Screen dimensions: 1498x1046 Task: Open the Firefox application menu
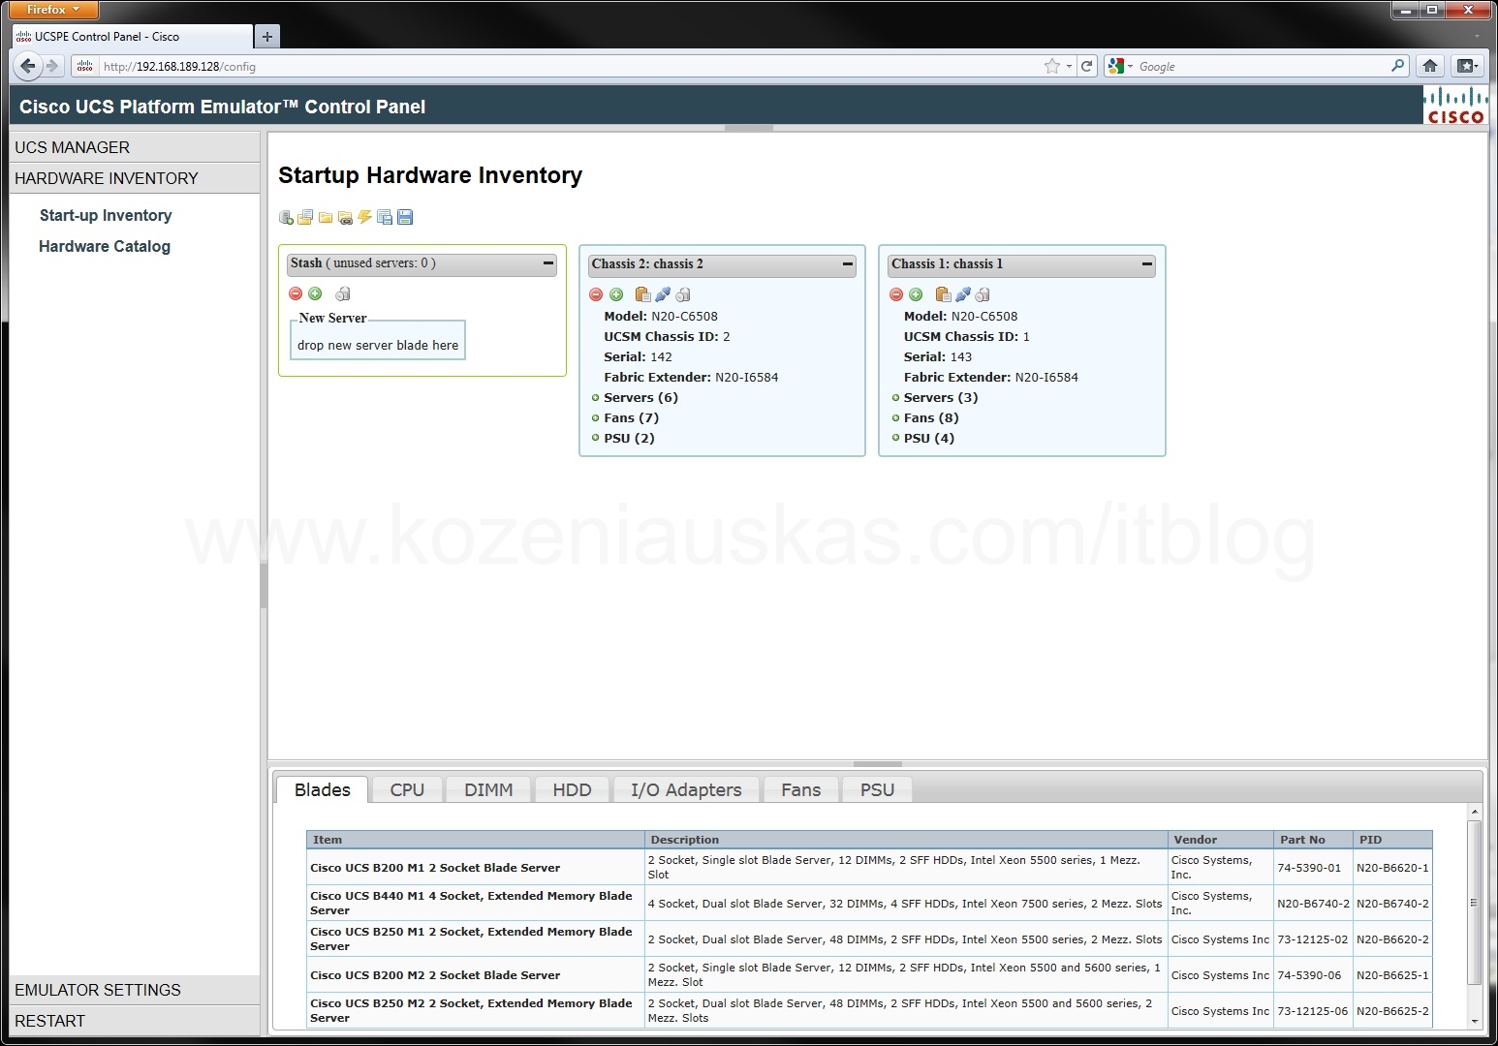tap(54, 10)
